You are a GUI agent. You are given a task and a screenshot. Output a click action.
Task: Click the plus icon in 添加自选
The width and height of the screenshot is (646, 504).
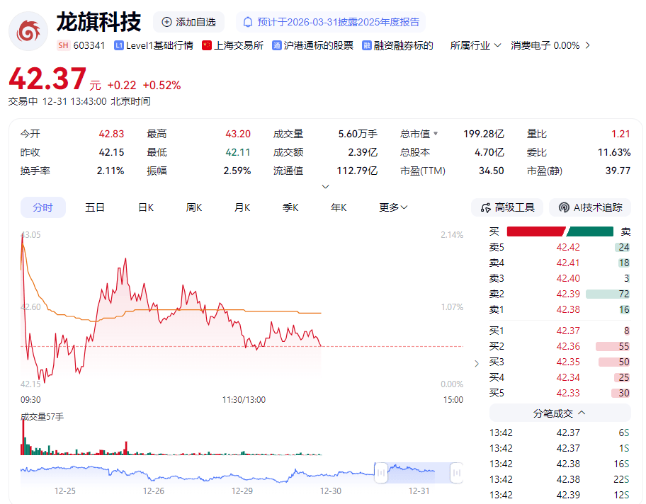coord(167,22)
